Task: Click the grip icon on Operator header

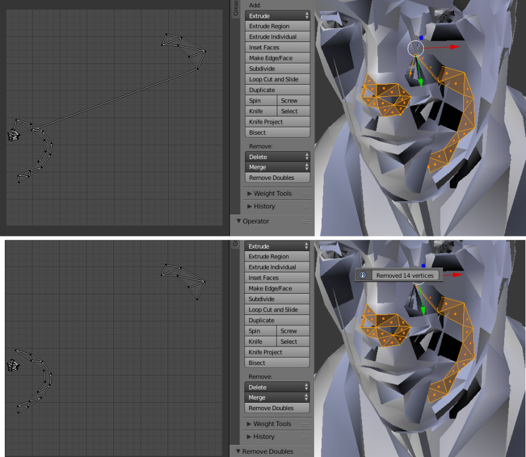Action: tap(305, 221)
